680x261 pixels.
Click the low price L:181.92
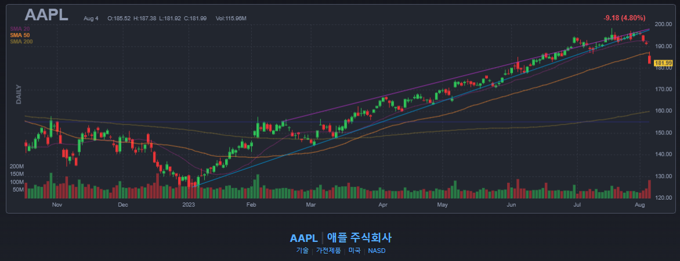(x=171, y=19)
